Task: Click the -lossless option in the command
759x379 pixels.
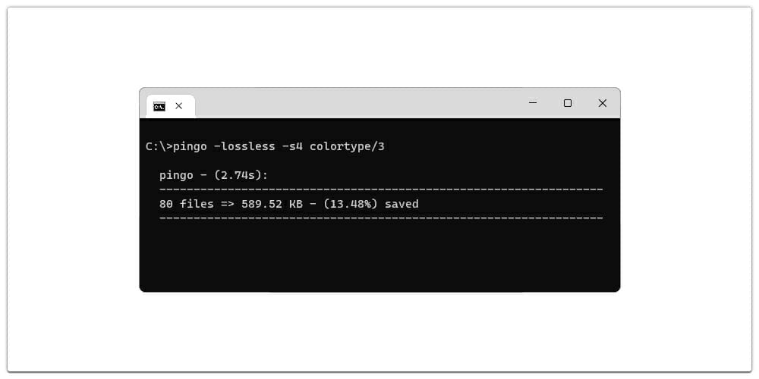Action: pos(244,146)
